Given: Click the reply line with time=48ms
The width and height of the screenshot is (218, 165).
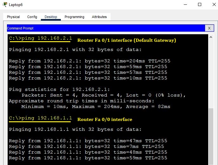Looking at the screenshot, I should click(x=88, y=152).
